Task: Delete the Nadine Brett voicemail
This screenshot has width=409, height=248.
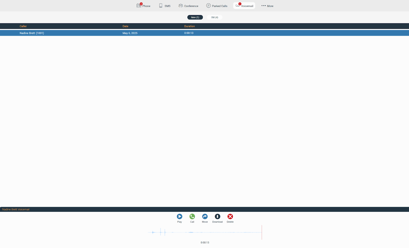Action: point(230,216)
